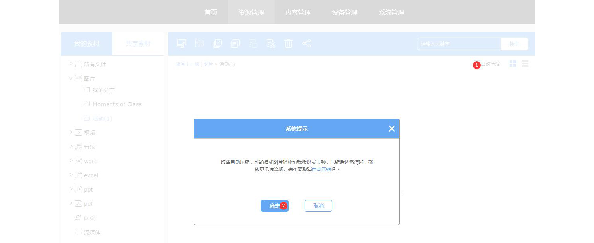The height and width of the screenshot is (243, 594).
Task: Expand the 视频 tree node
Action: pos(71,132)
